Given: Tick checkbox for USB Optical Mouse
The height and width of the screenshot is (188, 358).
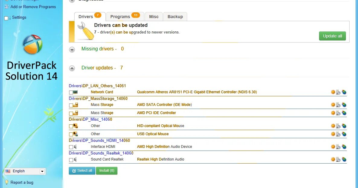Looking at the screenshot, I should 71,134.
